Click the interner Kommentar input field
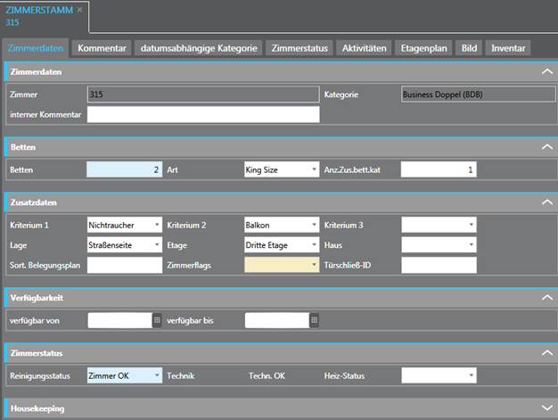This screenshot has width=558, height=420. click(202, 114)
